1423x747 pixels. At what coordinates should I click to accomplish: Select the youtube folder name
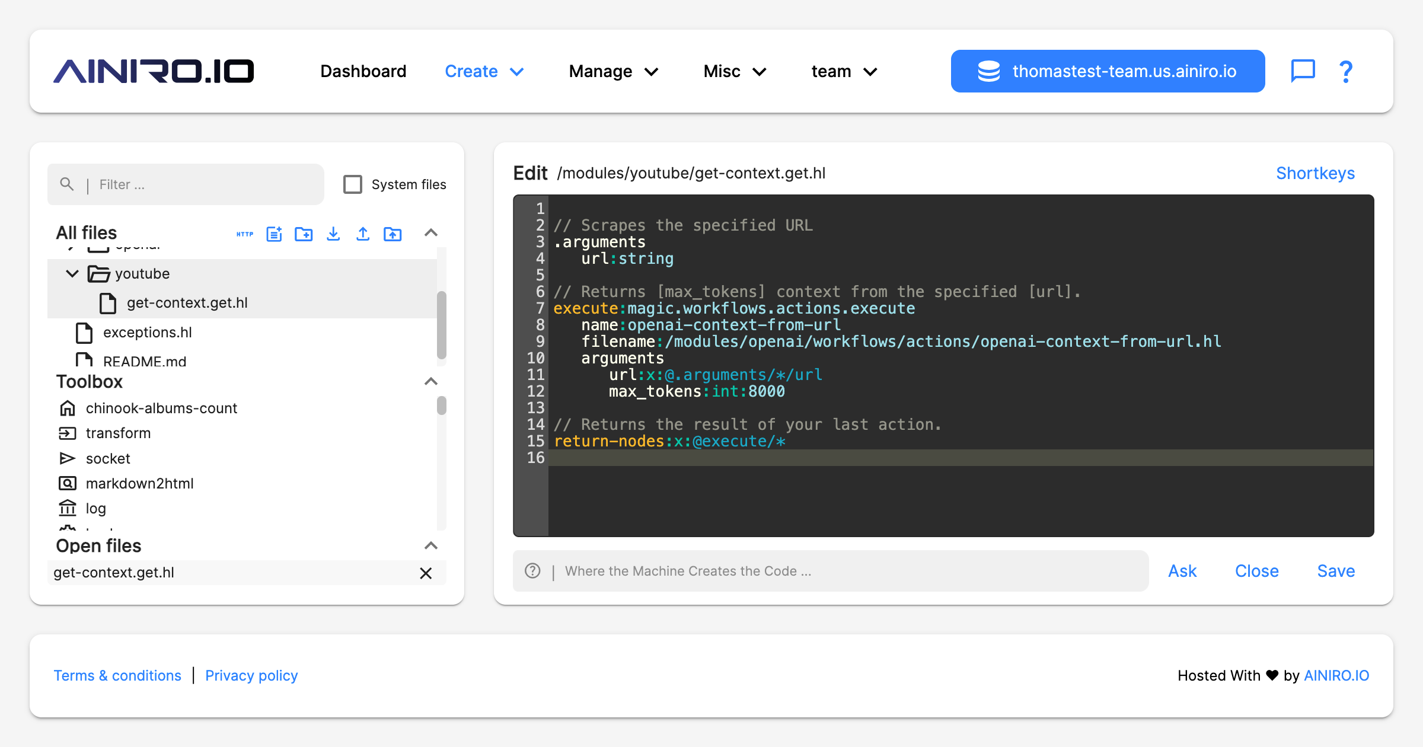pos(142,274)
